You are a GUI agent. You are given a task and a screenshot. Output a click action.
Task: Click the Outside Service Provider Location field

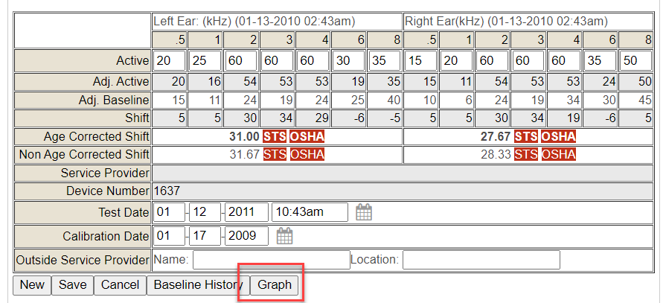coord(481,260)
